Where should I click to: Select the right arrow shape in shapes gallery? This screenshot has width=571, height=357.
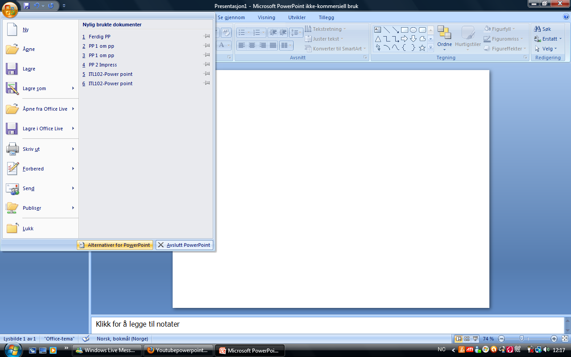tap(405, 39)
